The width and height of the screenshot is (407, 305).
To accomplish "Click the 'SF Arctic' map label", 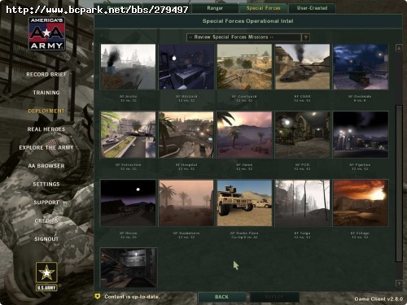I will pyautogui.click(x=128, y=97).
